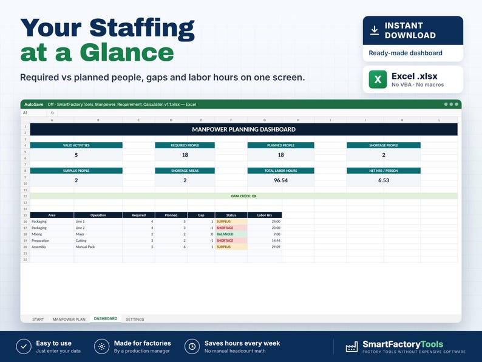Image resolution: width=482 pixels, height=362 pixels.
Task: Select the Cutting operation cell
Action: (98, 241)
